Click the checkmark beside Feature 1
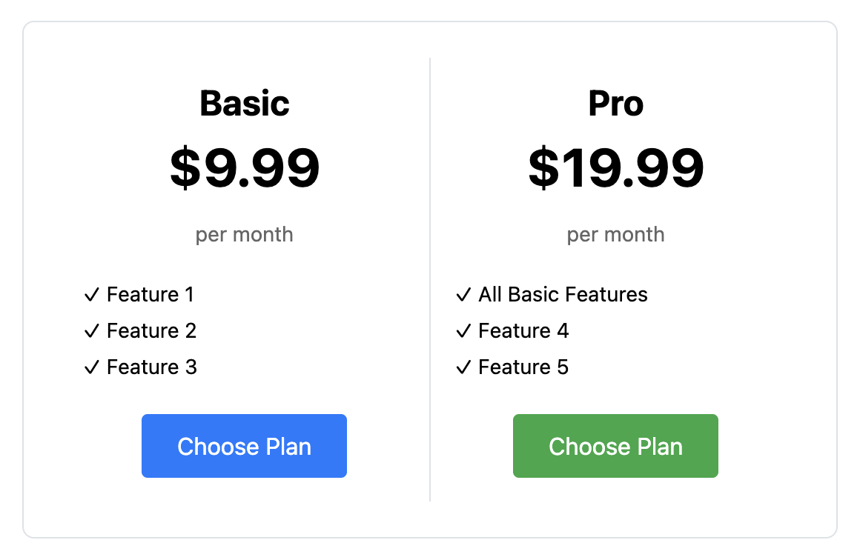Image resolution: width=860 pixels, height=560 pixels. pyautogui.click(x=91, y=294)
